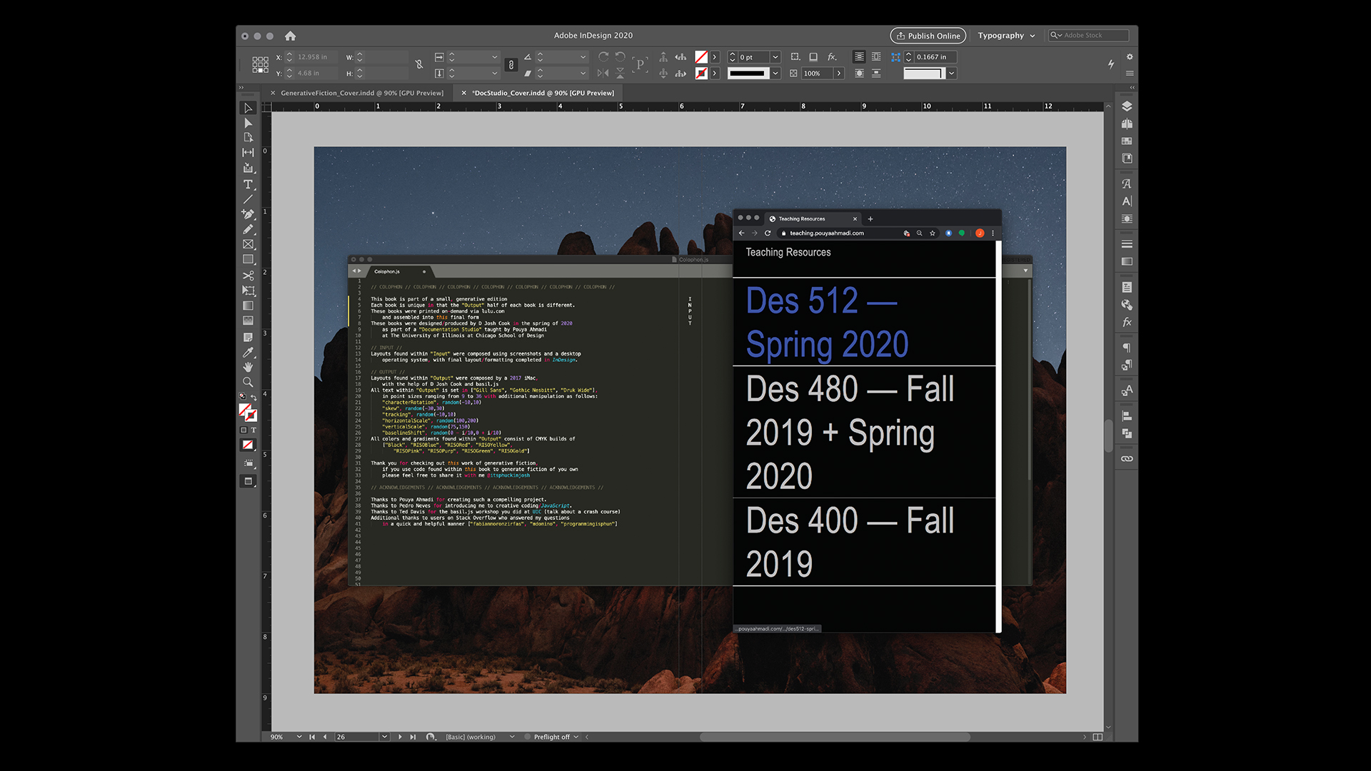Select the Eyedropper tool
The width and height of the screenshot is (1371, 771).
[x=248, y=352]
